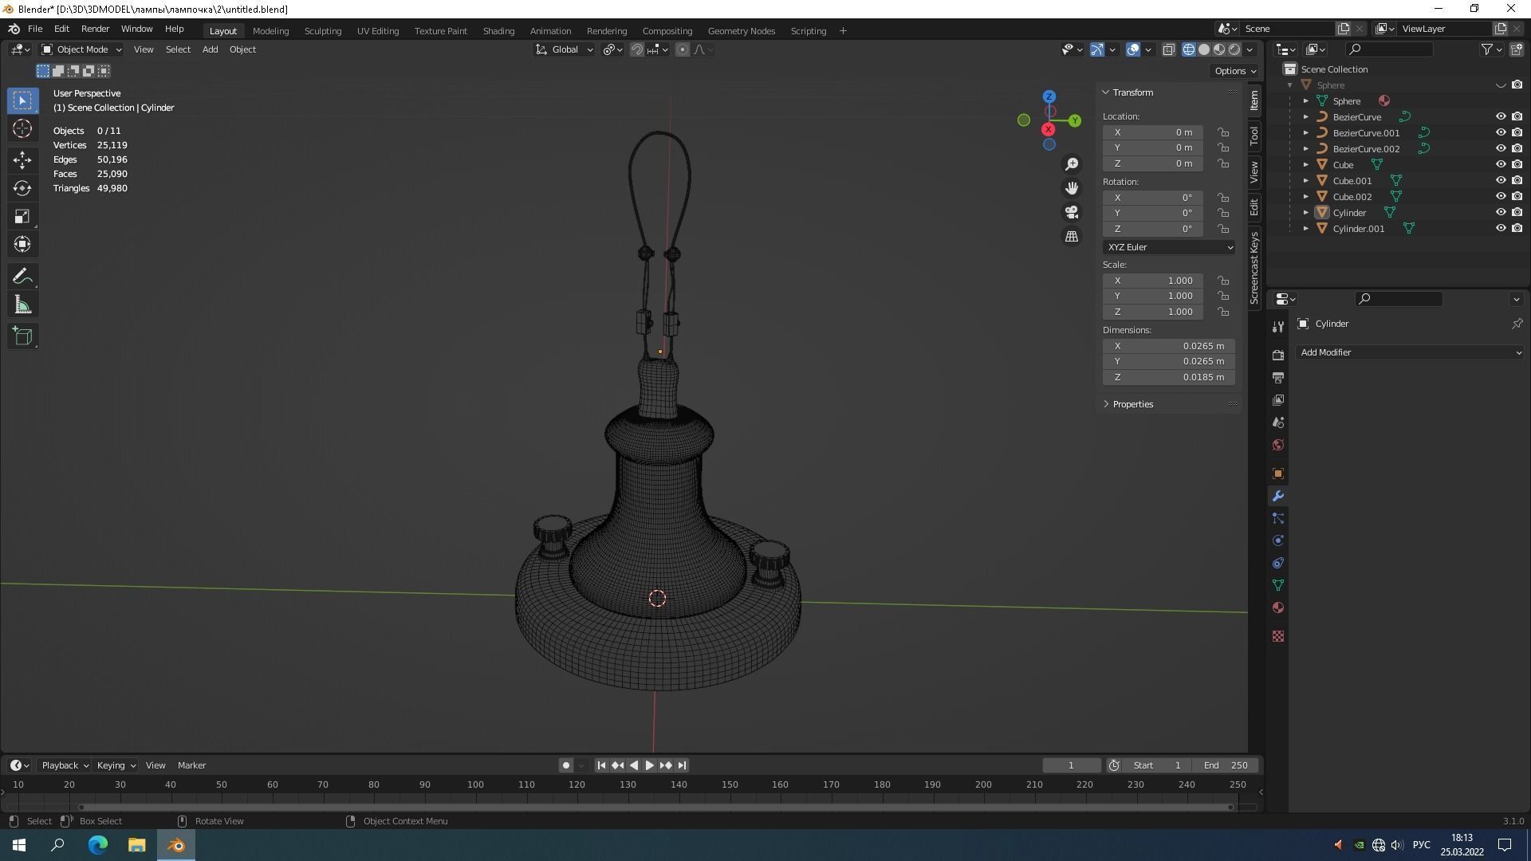
Task: Open the Object Data properties tab
Action: pyautogui.click(x=1278, y=585)
